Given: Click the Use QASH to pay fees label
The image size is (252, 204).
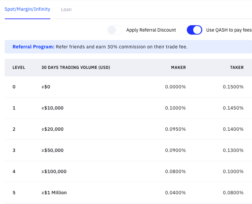Looking at the screenshot, I should coord(229,30).
